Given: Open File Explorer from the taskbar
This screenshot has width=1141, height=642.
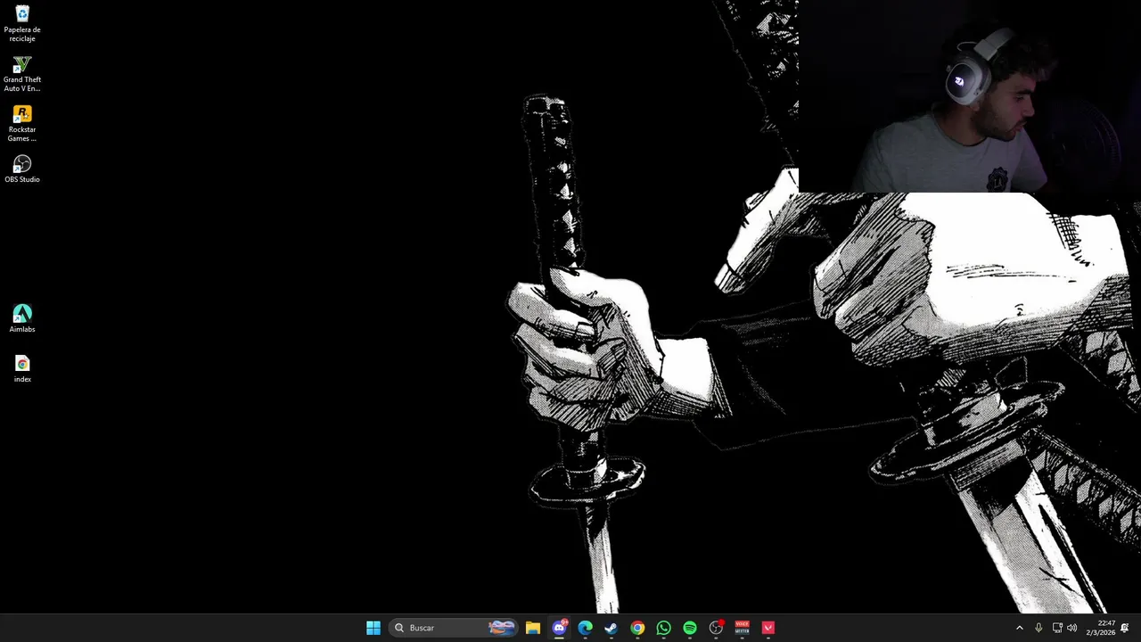Looking at the screenshot, I should pos(533,628).
